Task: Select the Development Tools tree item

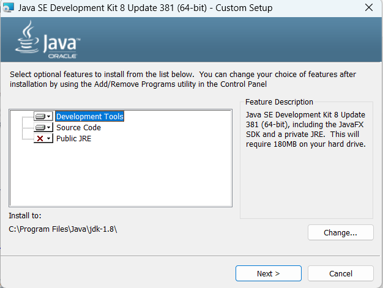Action: coord(90,116)
